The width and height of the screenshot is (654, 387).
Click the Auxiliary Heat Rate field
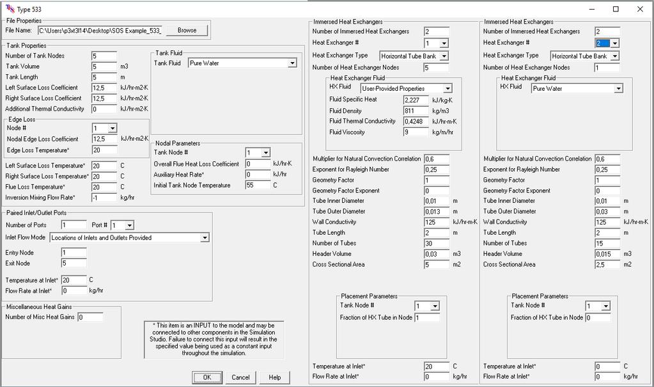[x=258, y=175]
